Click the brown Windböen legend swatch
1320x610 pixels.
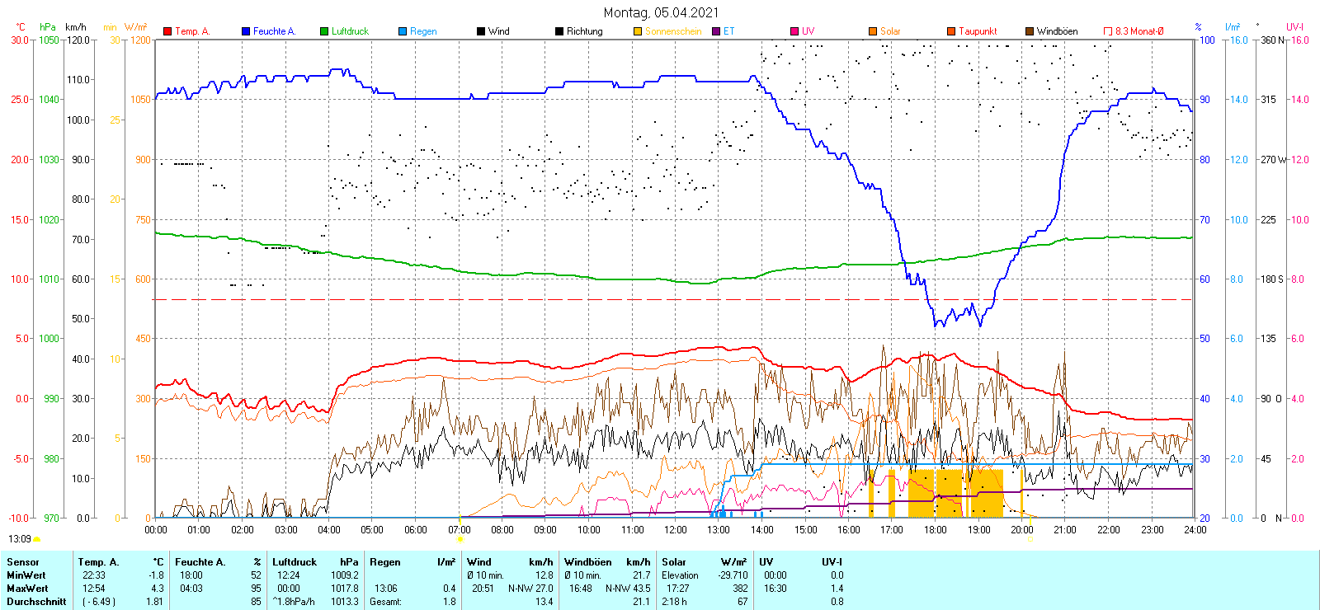pos(1030,31)
